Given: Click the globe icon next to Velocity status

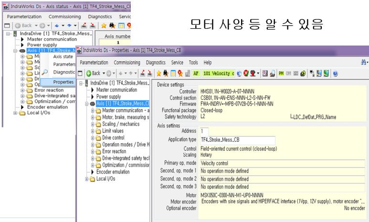Looking at the screenshot, I should pos(239,74).
